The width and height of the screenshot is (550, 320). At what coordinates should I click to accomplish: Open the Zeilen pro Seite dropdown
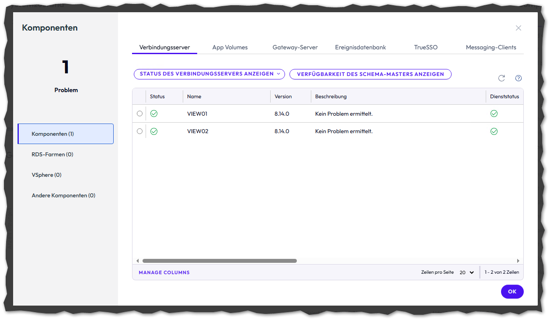[466, 272]
